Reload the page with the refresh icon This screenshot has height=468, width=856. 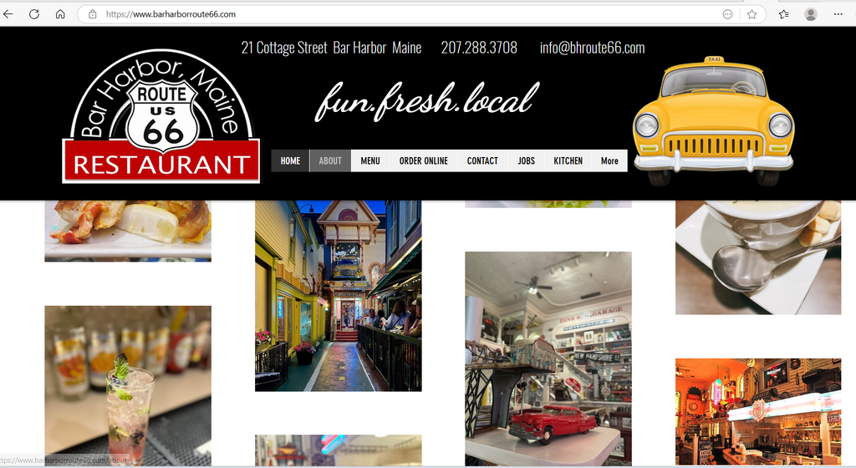click(34, 14)
